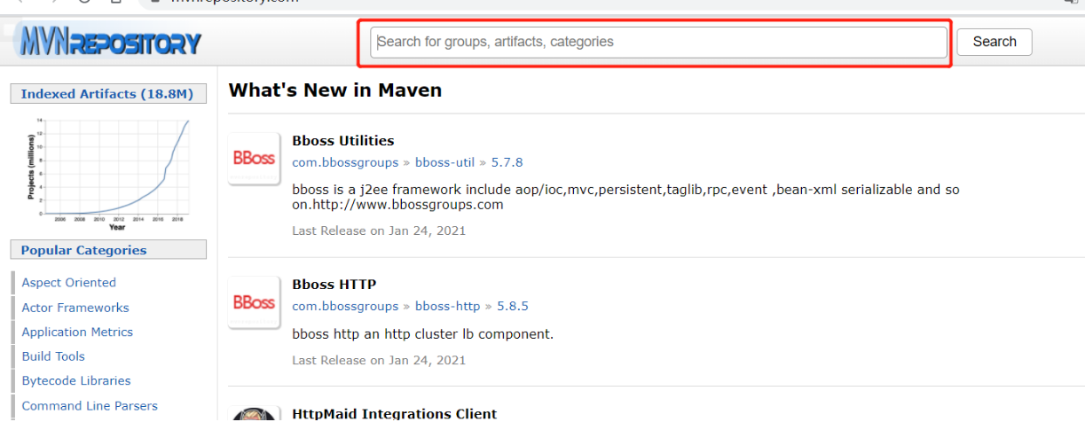Click the What's New in Maven heading
The height and width of the screenshot is (422, 1085).
(335, 90)
